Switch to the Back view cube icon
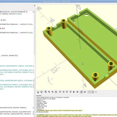 pyautogui.click(x=77, y=92)
